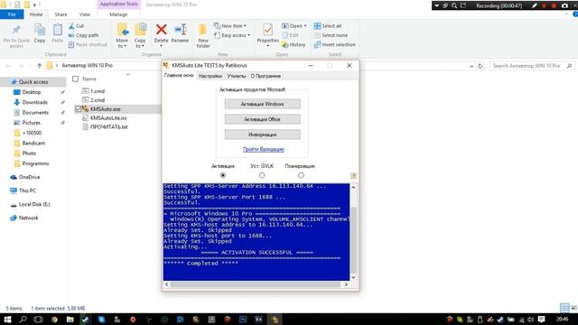The width and height of the screenshot is (578, 325).
Task: Toggle the select-all checkbox beside Name
Action: tap(76, 79)
